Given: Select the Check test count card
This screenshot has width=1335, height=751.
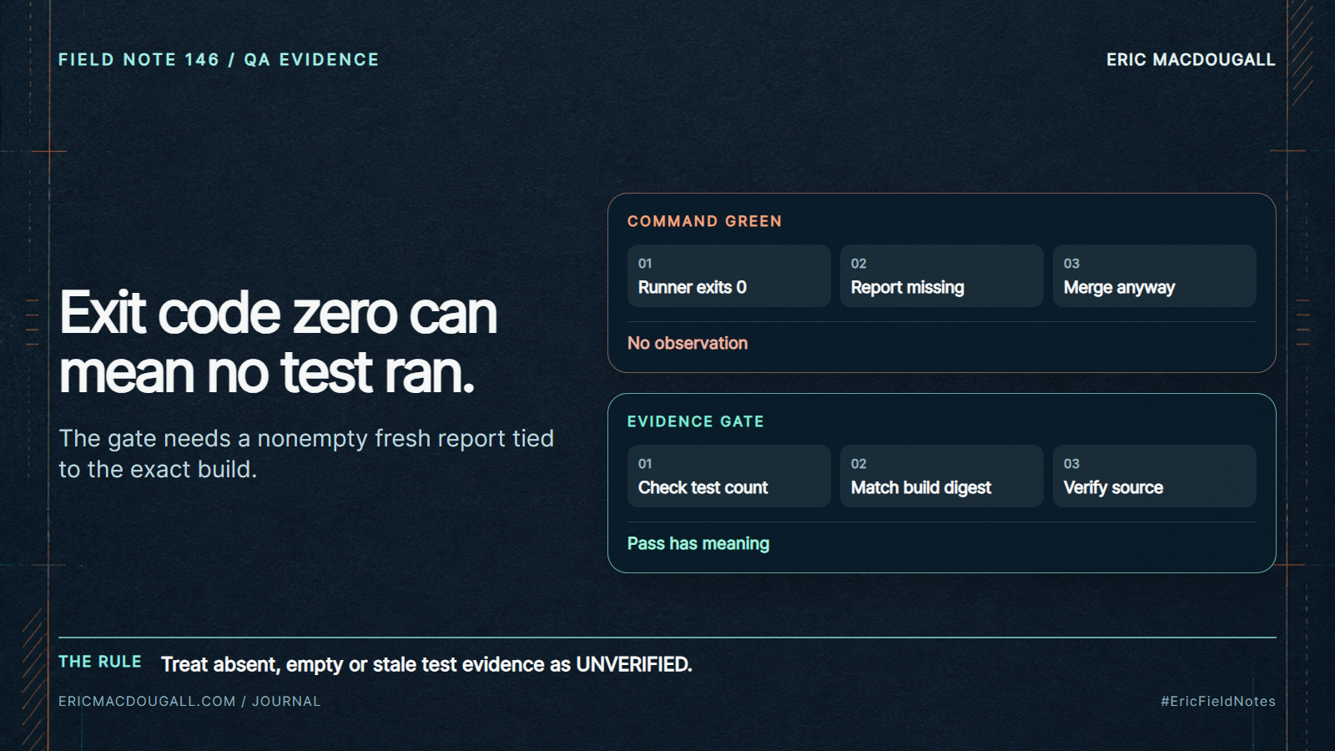Looking at the screenshot, I should pos(728,476).
